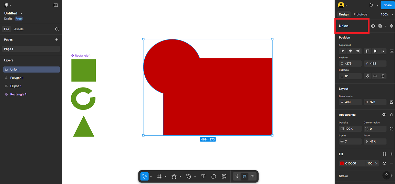Open fill styles four-dots icon
This screenshot has height=184, width=395.
click(384, 154)
